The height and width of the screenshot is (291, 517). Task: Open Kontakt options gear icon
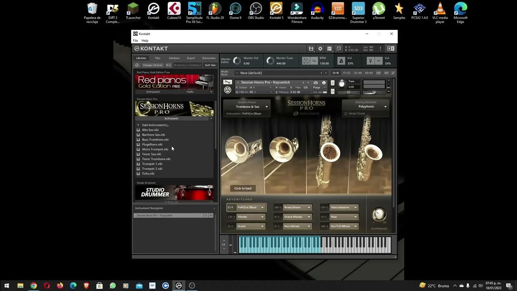pos(320,48)
